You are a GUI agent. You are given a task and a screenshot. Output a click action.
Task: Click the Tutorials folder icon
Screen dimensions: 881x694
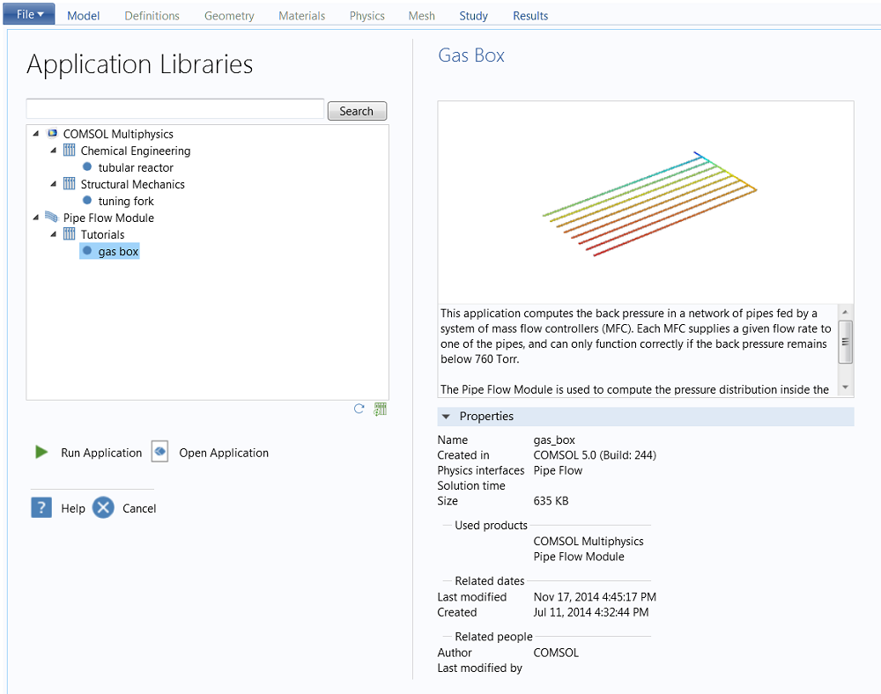(x=69, y=234)
